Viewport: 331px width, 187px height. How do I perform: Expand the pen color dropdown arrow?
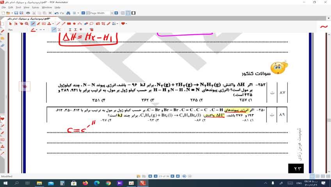[37, 30]
